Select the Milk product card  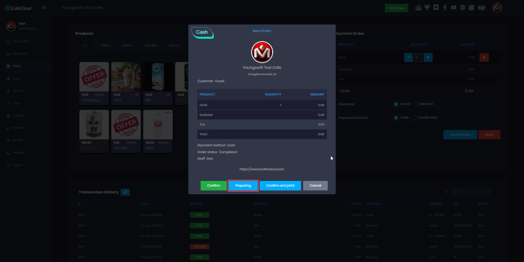point(158,83)
